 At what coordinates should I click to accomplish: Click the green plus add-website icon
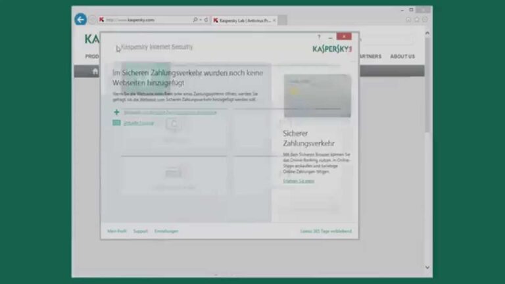pos(116,112)
